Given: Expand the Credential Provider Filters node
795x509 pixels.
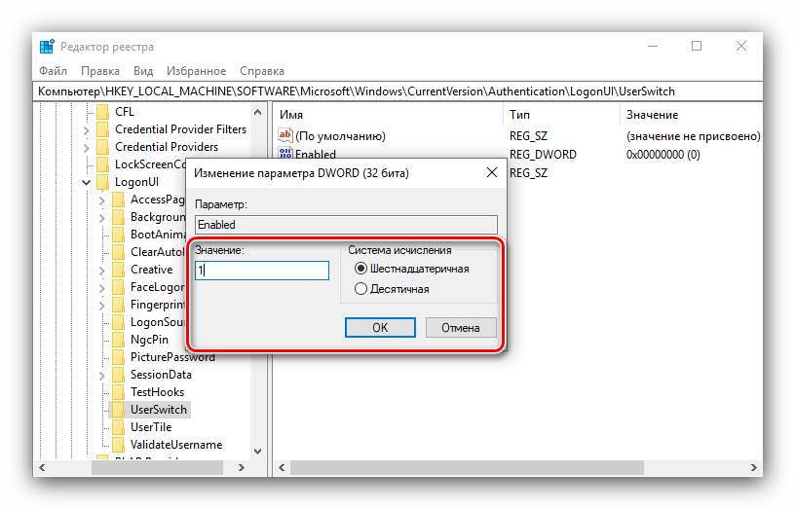Looking at the screenshot, I should [86, 130].
